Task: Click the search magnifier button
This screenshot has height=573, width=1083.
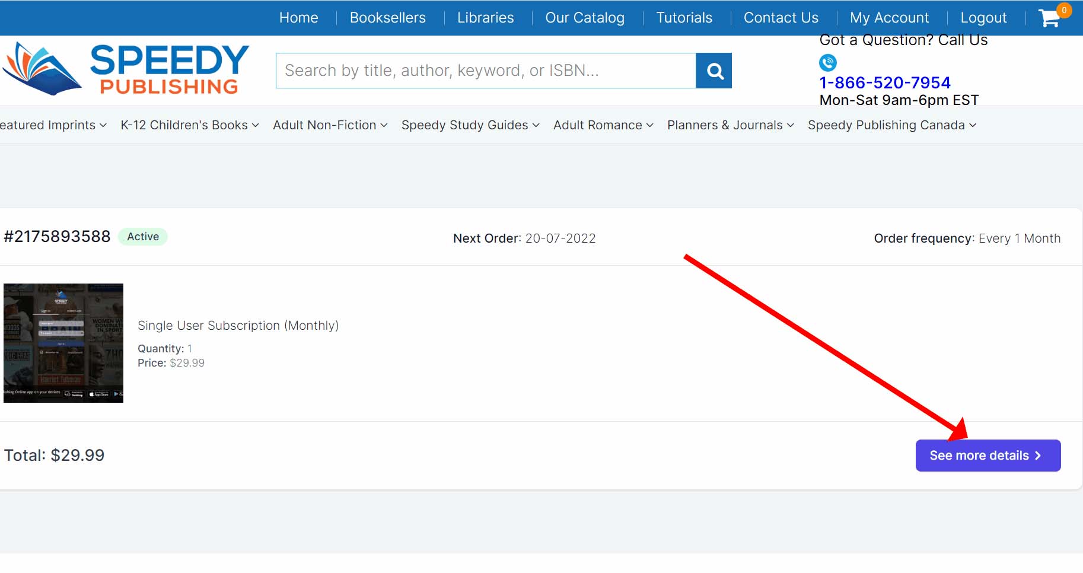Action: tap(714, 71)
